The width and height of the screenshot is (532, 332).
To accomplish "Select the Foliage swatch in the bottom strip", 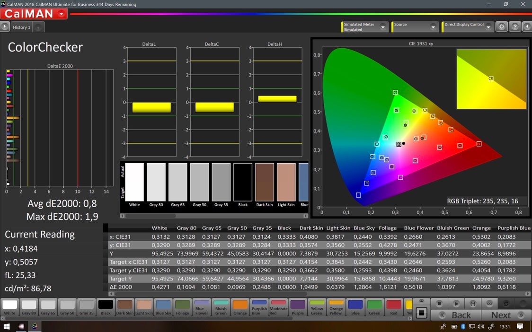I will point(183,307).
